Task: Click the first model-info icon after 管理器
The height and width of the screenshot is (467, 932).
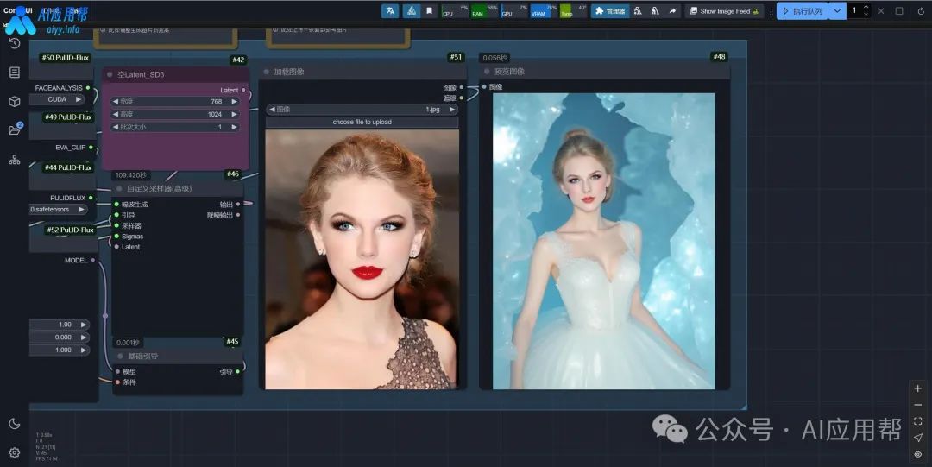Action: (638, 10)
